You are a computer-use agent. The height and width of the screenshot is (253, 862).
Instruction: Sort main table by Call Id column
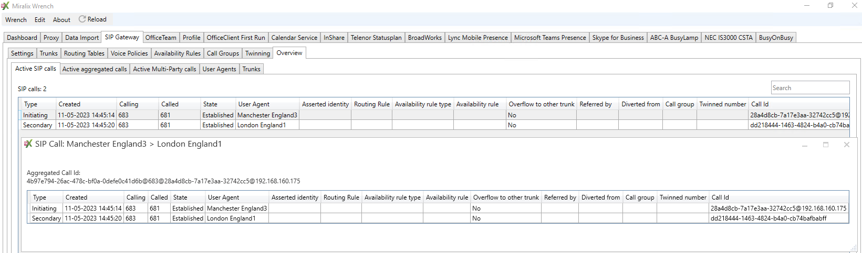(x=798, y=104)
